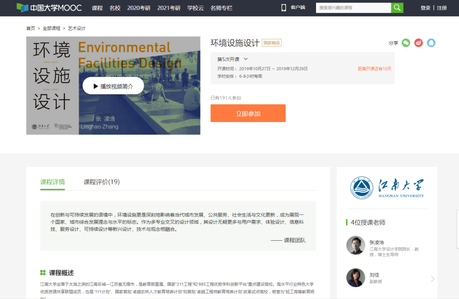The image size is (459, 299).
Task: Click the orange 立即参加 button
Action: [x=248, y=114]
